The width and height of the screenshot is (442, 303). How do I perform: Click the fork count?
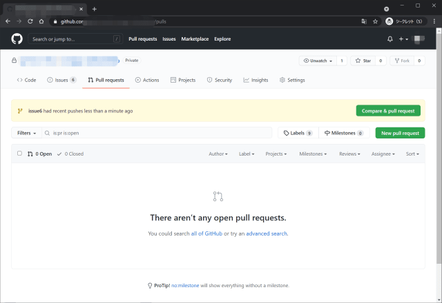(x=419, y=61)
